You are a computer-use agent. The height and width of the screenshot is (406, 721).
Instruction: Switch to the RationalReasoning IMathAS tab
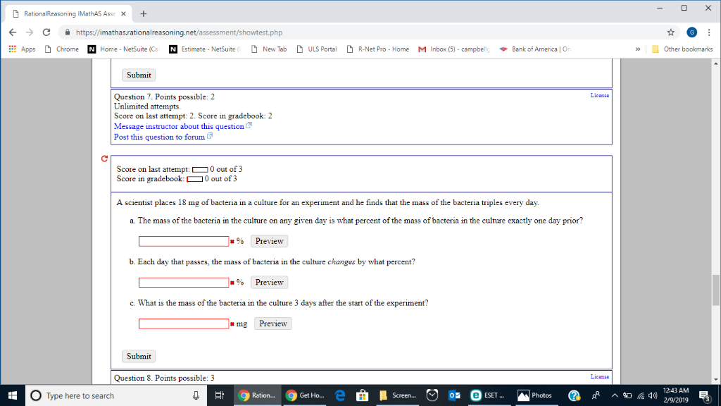pos(70,13)
